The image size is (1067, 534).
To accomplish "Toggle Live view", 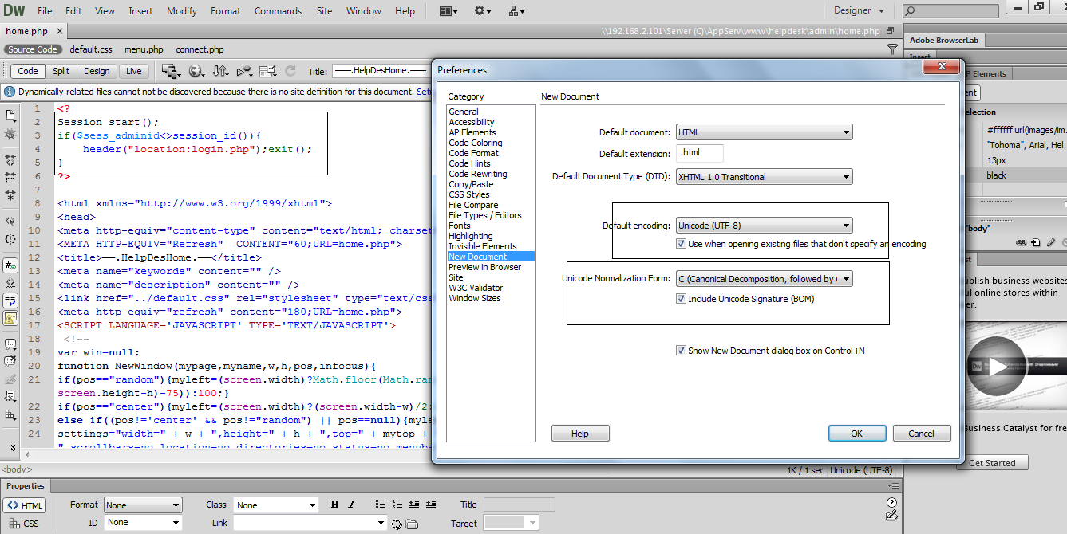I will (x=134, y=71).
